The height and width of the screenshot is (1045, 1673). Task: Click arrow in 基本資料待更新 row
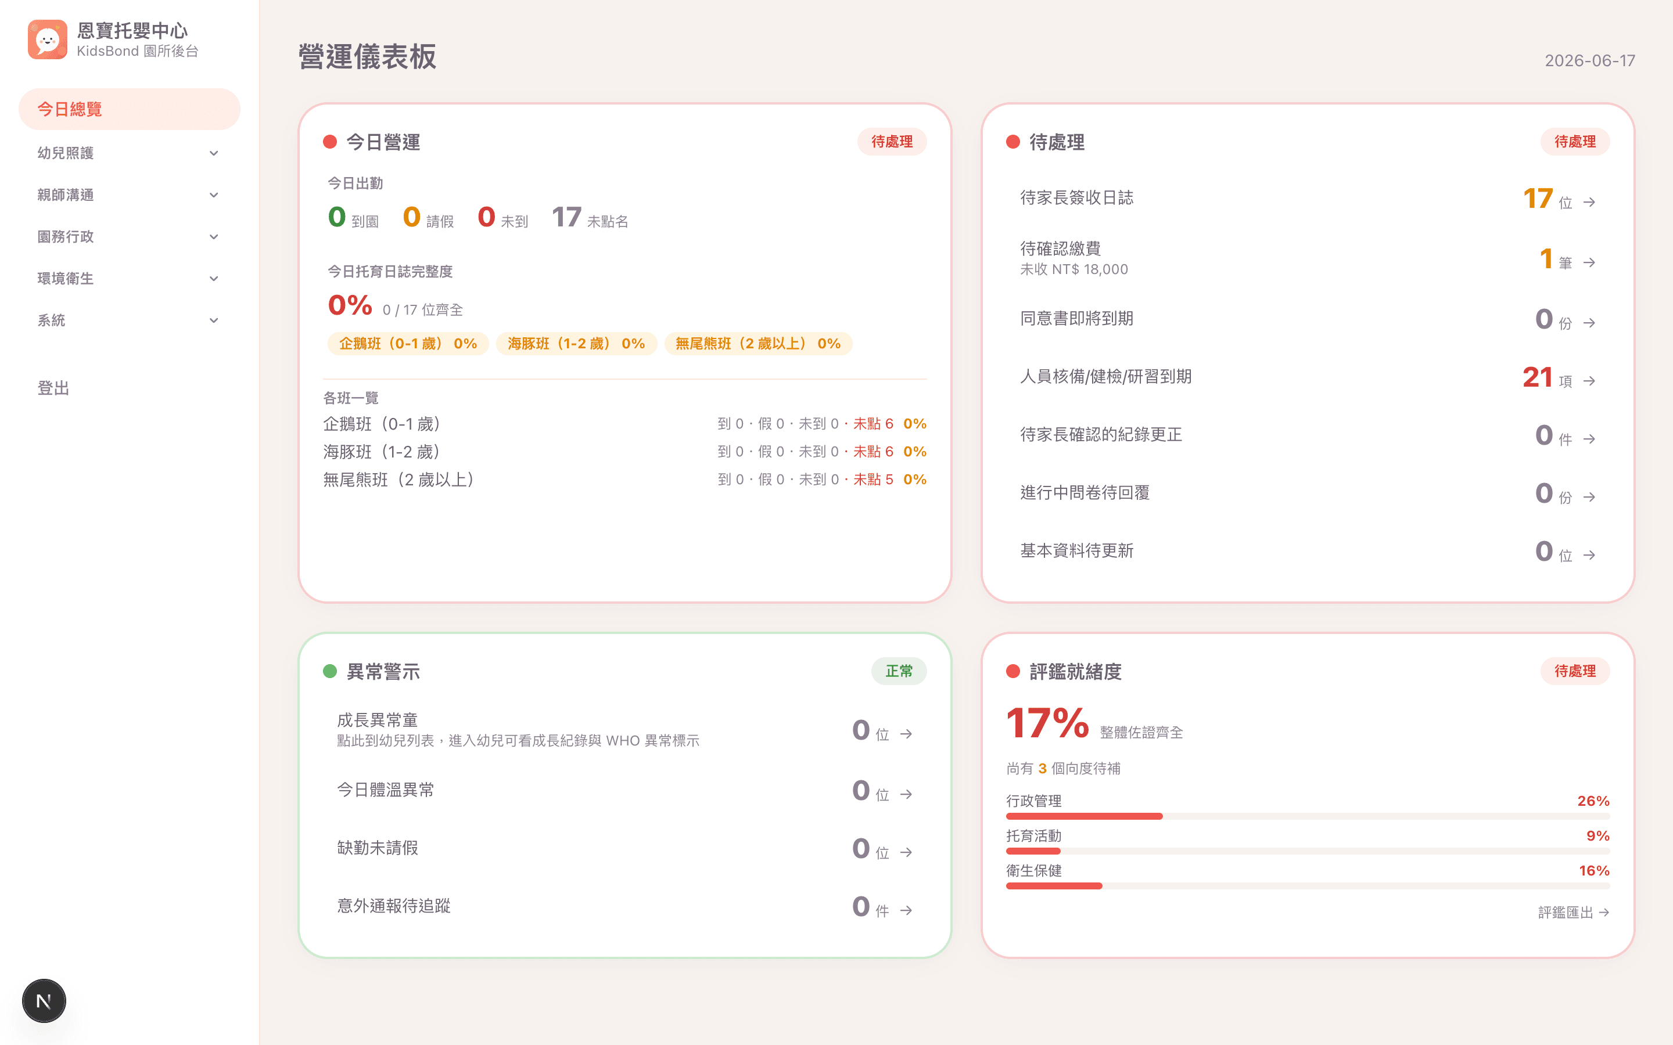click(1589, 555)
